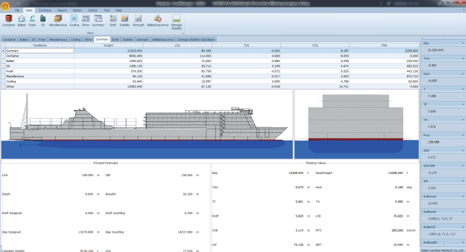
Task: Collapse the GM0 section in sidebar
Action: pos(462,150)
